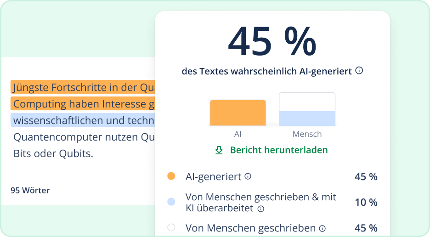Click info icon beside 'wahrscheinlich AI-generiert' heading
This screenshot has height=237, width=430.
pos(359,71)
